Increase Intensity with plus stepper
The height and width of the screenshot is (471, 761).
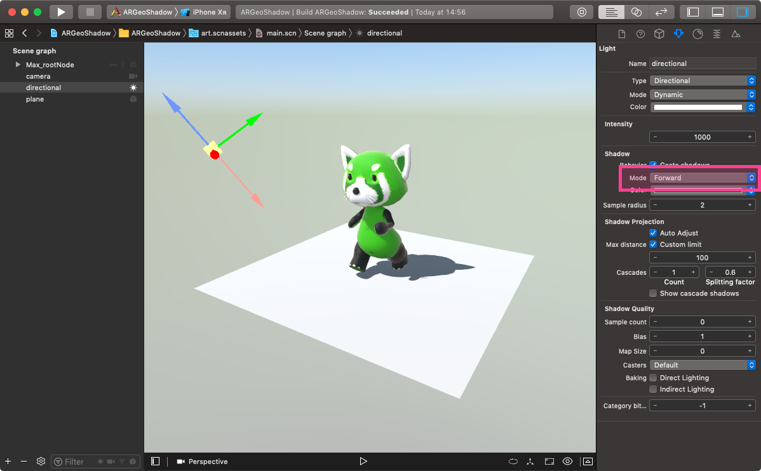coord(750,137)
